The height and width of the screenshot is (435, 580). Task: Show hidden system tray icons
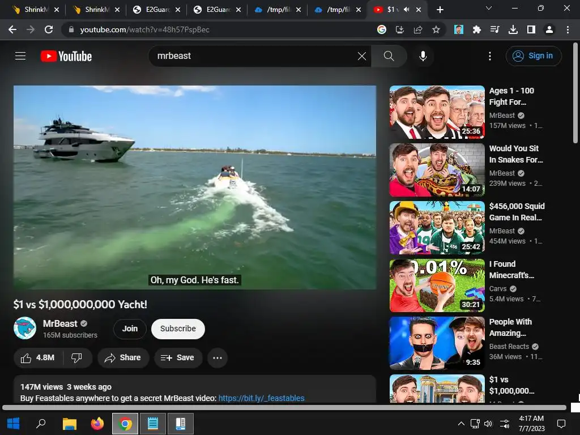(461, 424)
